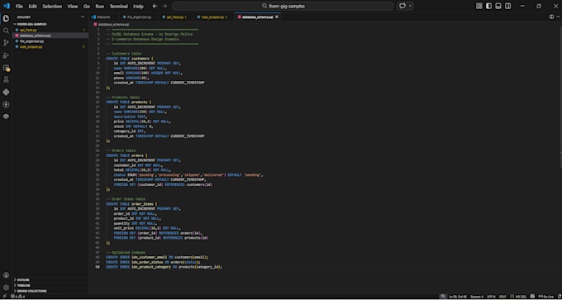Open the Terminal menu
This screenshot has width=562, height=300.
click(x=119, y=6)
